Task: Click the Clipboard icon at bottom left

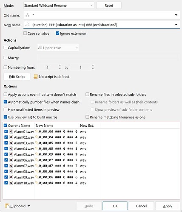Action: tap(7, 206)
